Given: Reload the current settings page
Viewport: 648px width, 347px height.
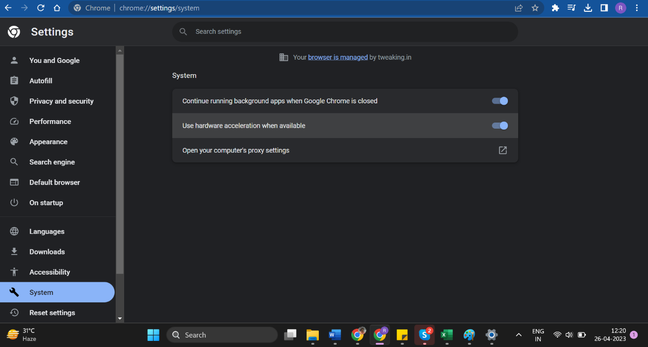Looking at the screenshot, I should [x=41, y=8].
